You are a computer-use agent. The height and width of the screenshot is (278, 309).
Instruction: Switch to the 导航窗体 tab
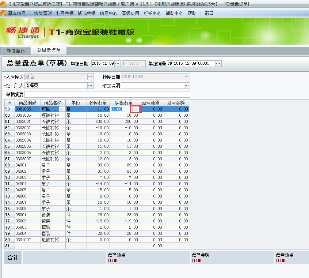click(x=16, y=51)
